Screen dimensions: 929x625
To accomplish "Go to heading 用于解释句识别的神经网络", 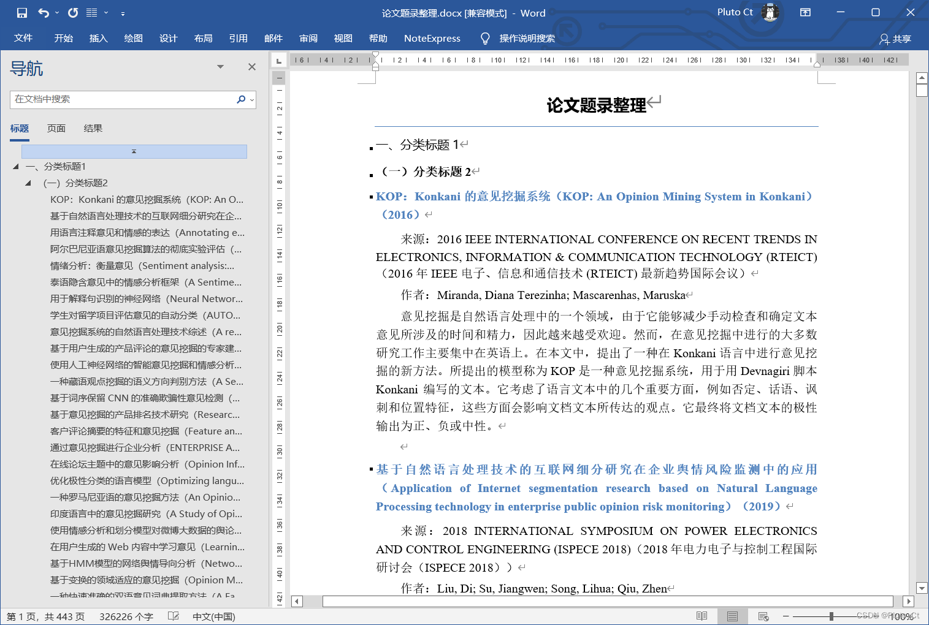I will pos(147,299).
